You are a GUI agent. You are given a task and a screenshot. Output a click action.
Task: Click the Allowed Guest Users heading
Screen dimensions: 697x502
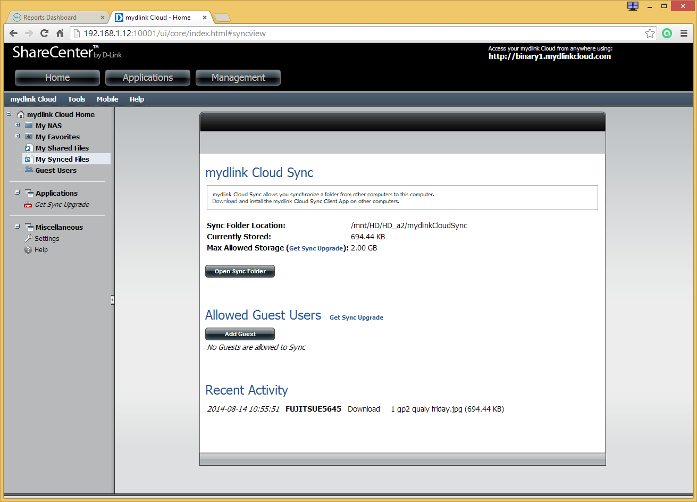tap(263, 315)
